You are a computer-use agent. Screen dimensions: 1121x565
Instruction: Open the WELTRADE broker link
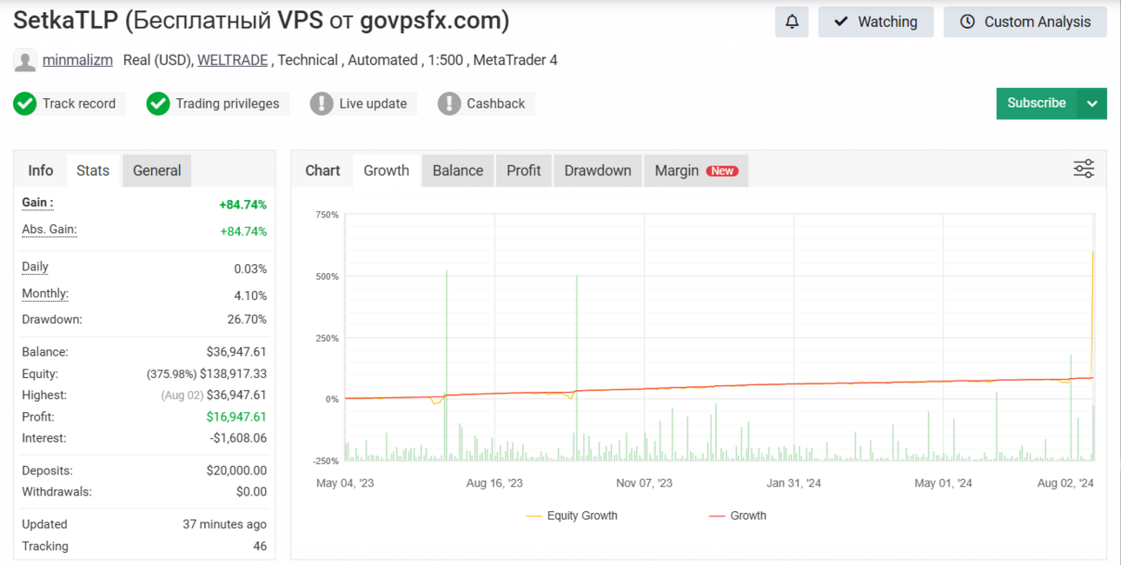(x=233, y=61)
